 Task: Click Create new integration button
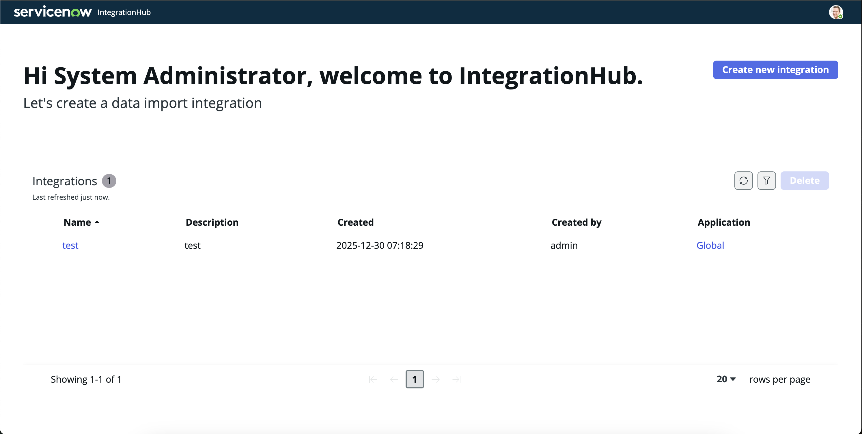click(x=775, y=70)
